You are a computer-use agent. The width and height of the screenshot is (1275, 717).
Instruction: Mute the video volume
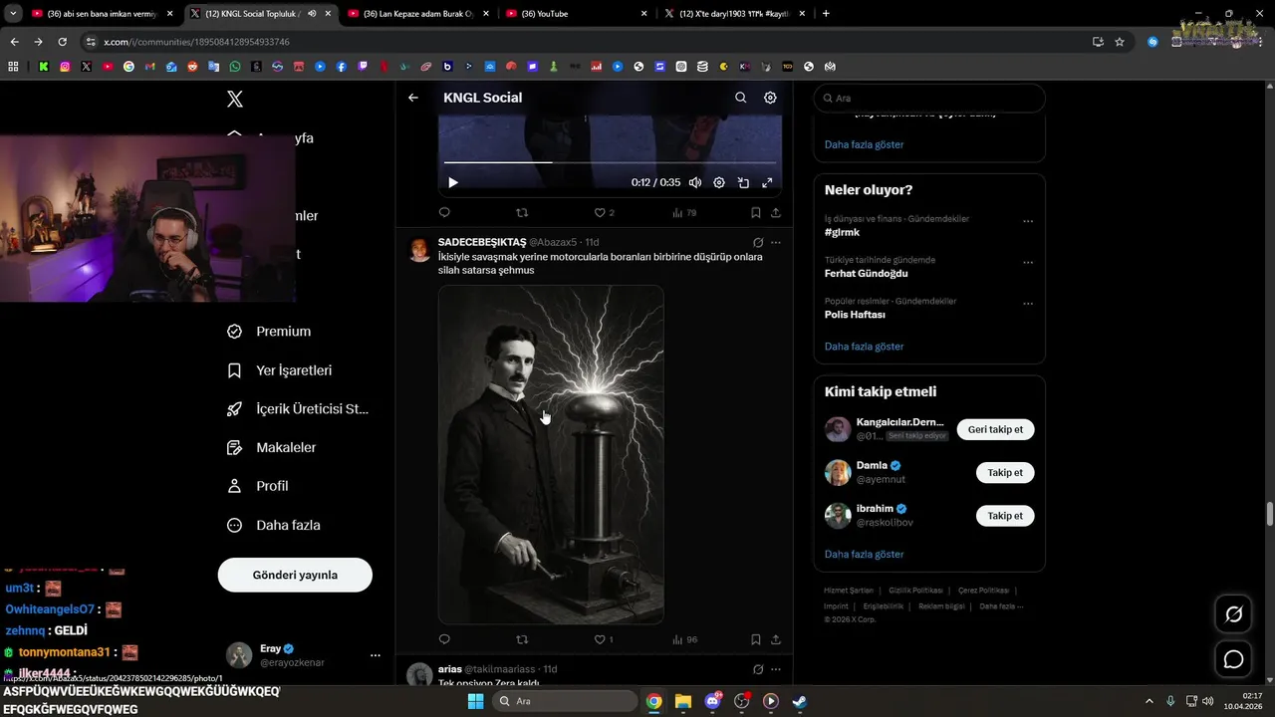pos(695,182)
